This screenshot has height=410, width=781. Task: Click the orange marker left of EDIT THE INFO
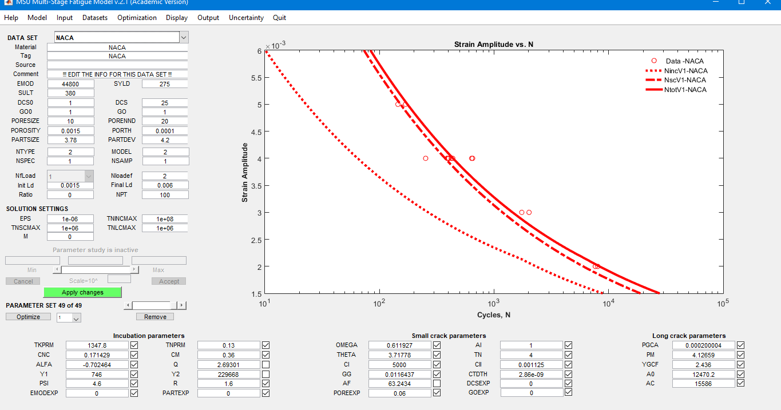tap(65, 74)
